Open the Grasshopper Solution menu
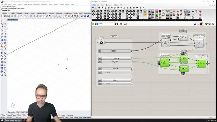 pyautogui.click(x=115, y=5)
